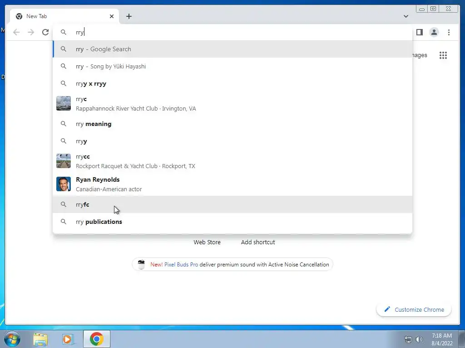Click the search icon beside 'rry meaning'
465x348 pixels.
pyautogui.click(x=64, y=124)
